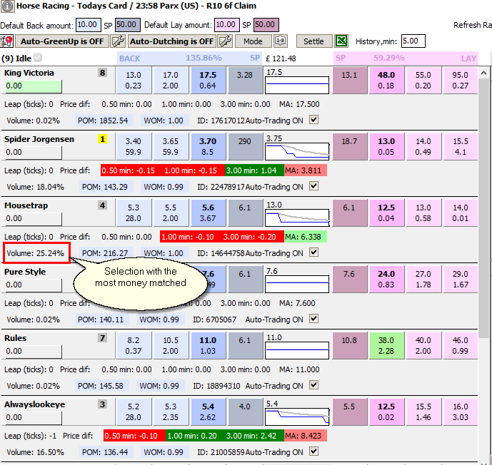Click Spider Jorgensen yellow number 1 badge

102,139
